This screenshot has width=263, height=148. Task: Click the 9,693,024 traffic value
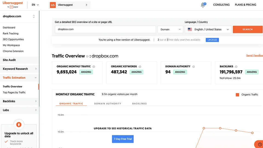[x=67, y=72]
